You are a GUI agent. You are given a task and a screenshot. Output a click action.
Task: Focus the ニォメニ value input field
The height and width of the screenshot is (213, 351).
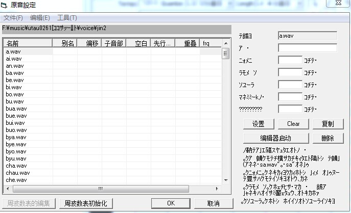point(290,60)
